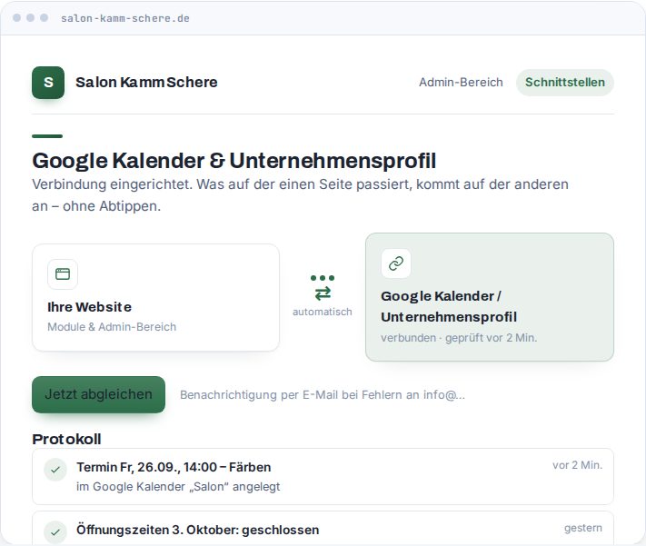Viewport: 646px width, 546px height.
Task: Click the salon-kamm-schere.de address bar
Action: coord(125,18)
